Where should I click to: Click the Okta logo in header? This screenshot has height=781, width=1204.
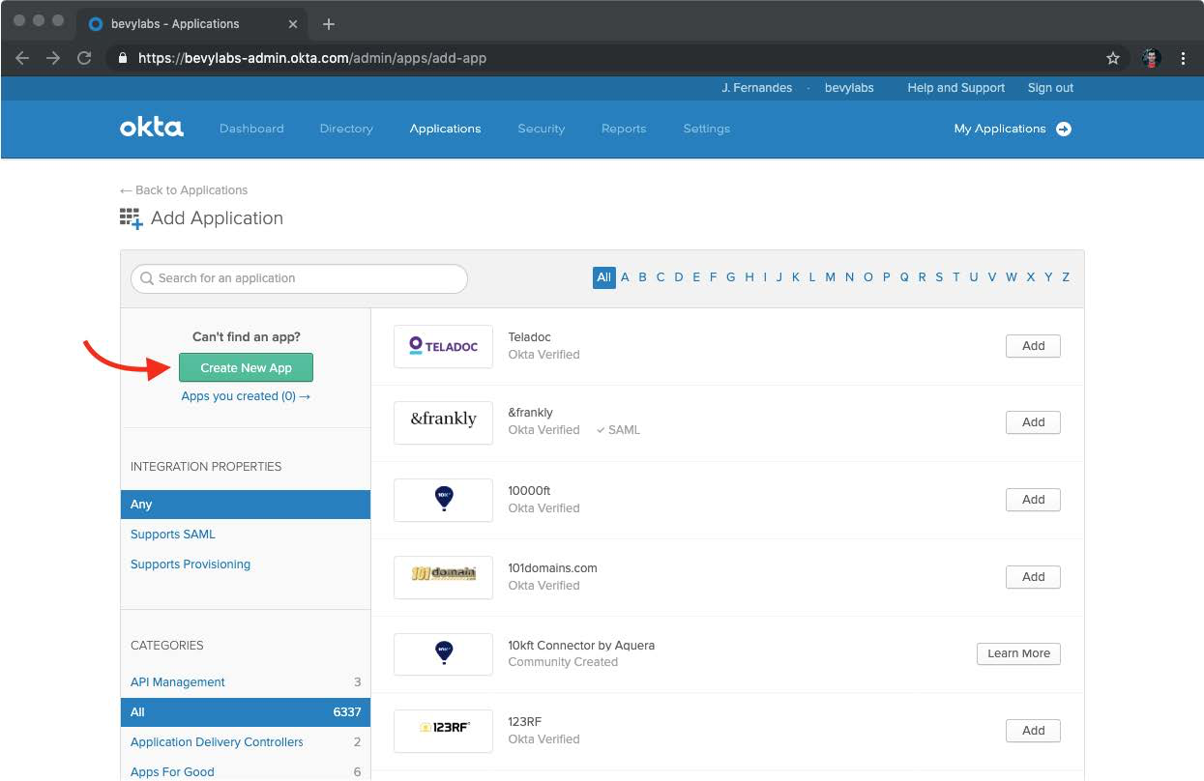(151, 128)
